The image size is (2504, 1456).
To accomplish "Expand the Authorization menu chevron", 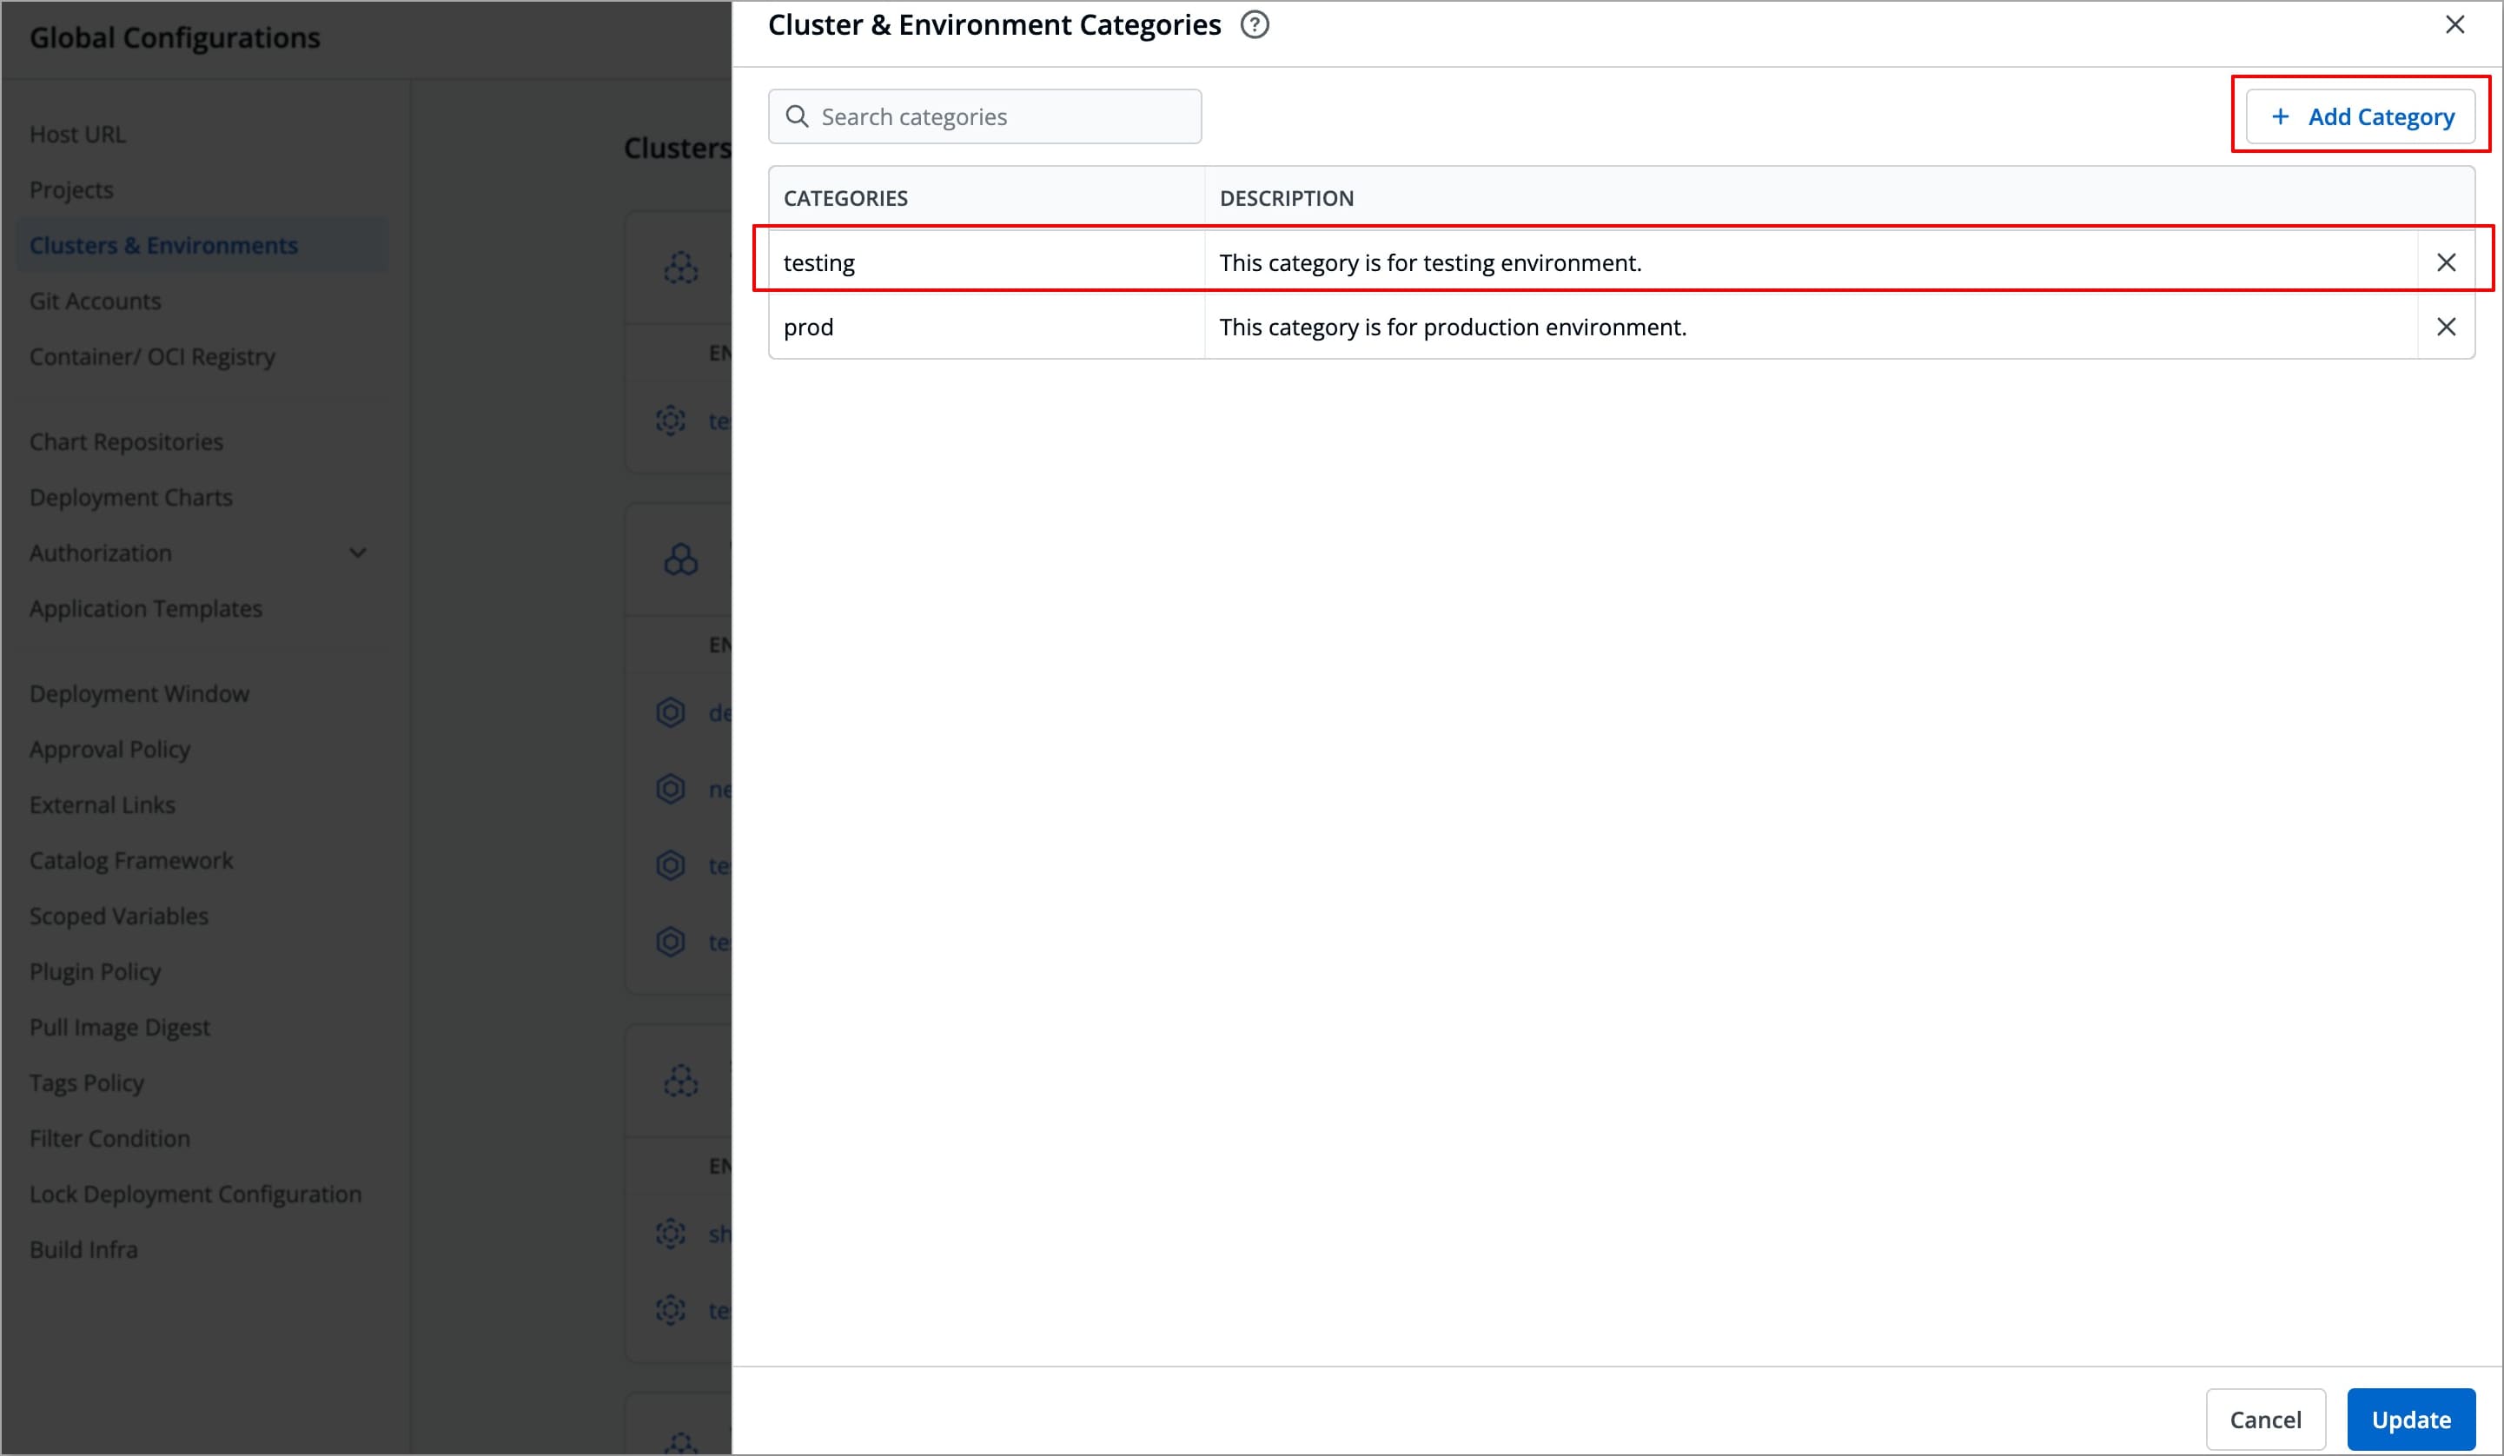I will click(358, 553).
